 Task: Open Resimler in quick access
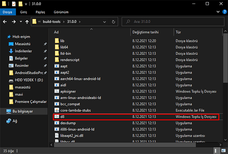pyautogui.click(x=22, y=66)
